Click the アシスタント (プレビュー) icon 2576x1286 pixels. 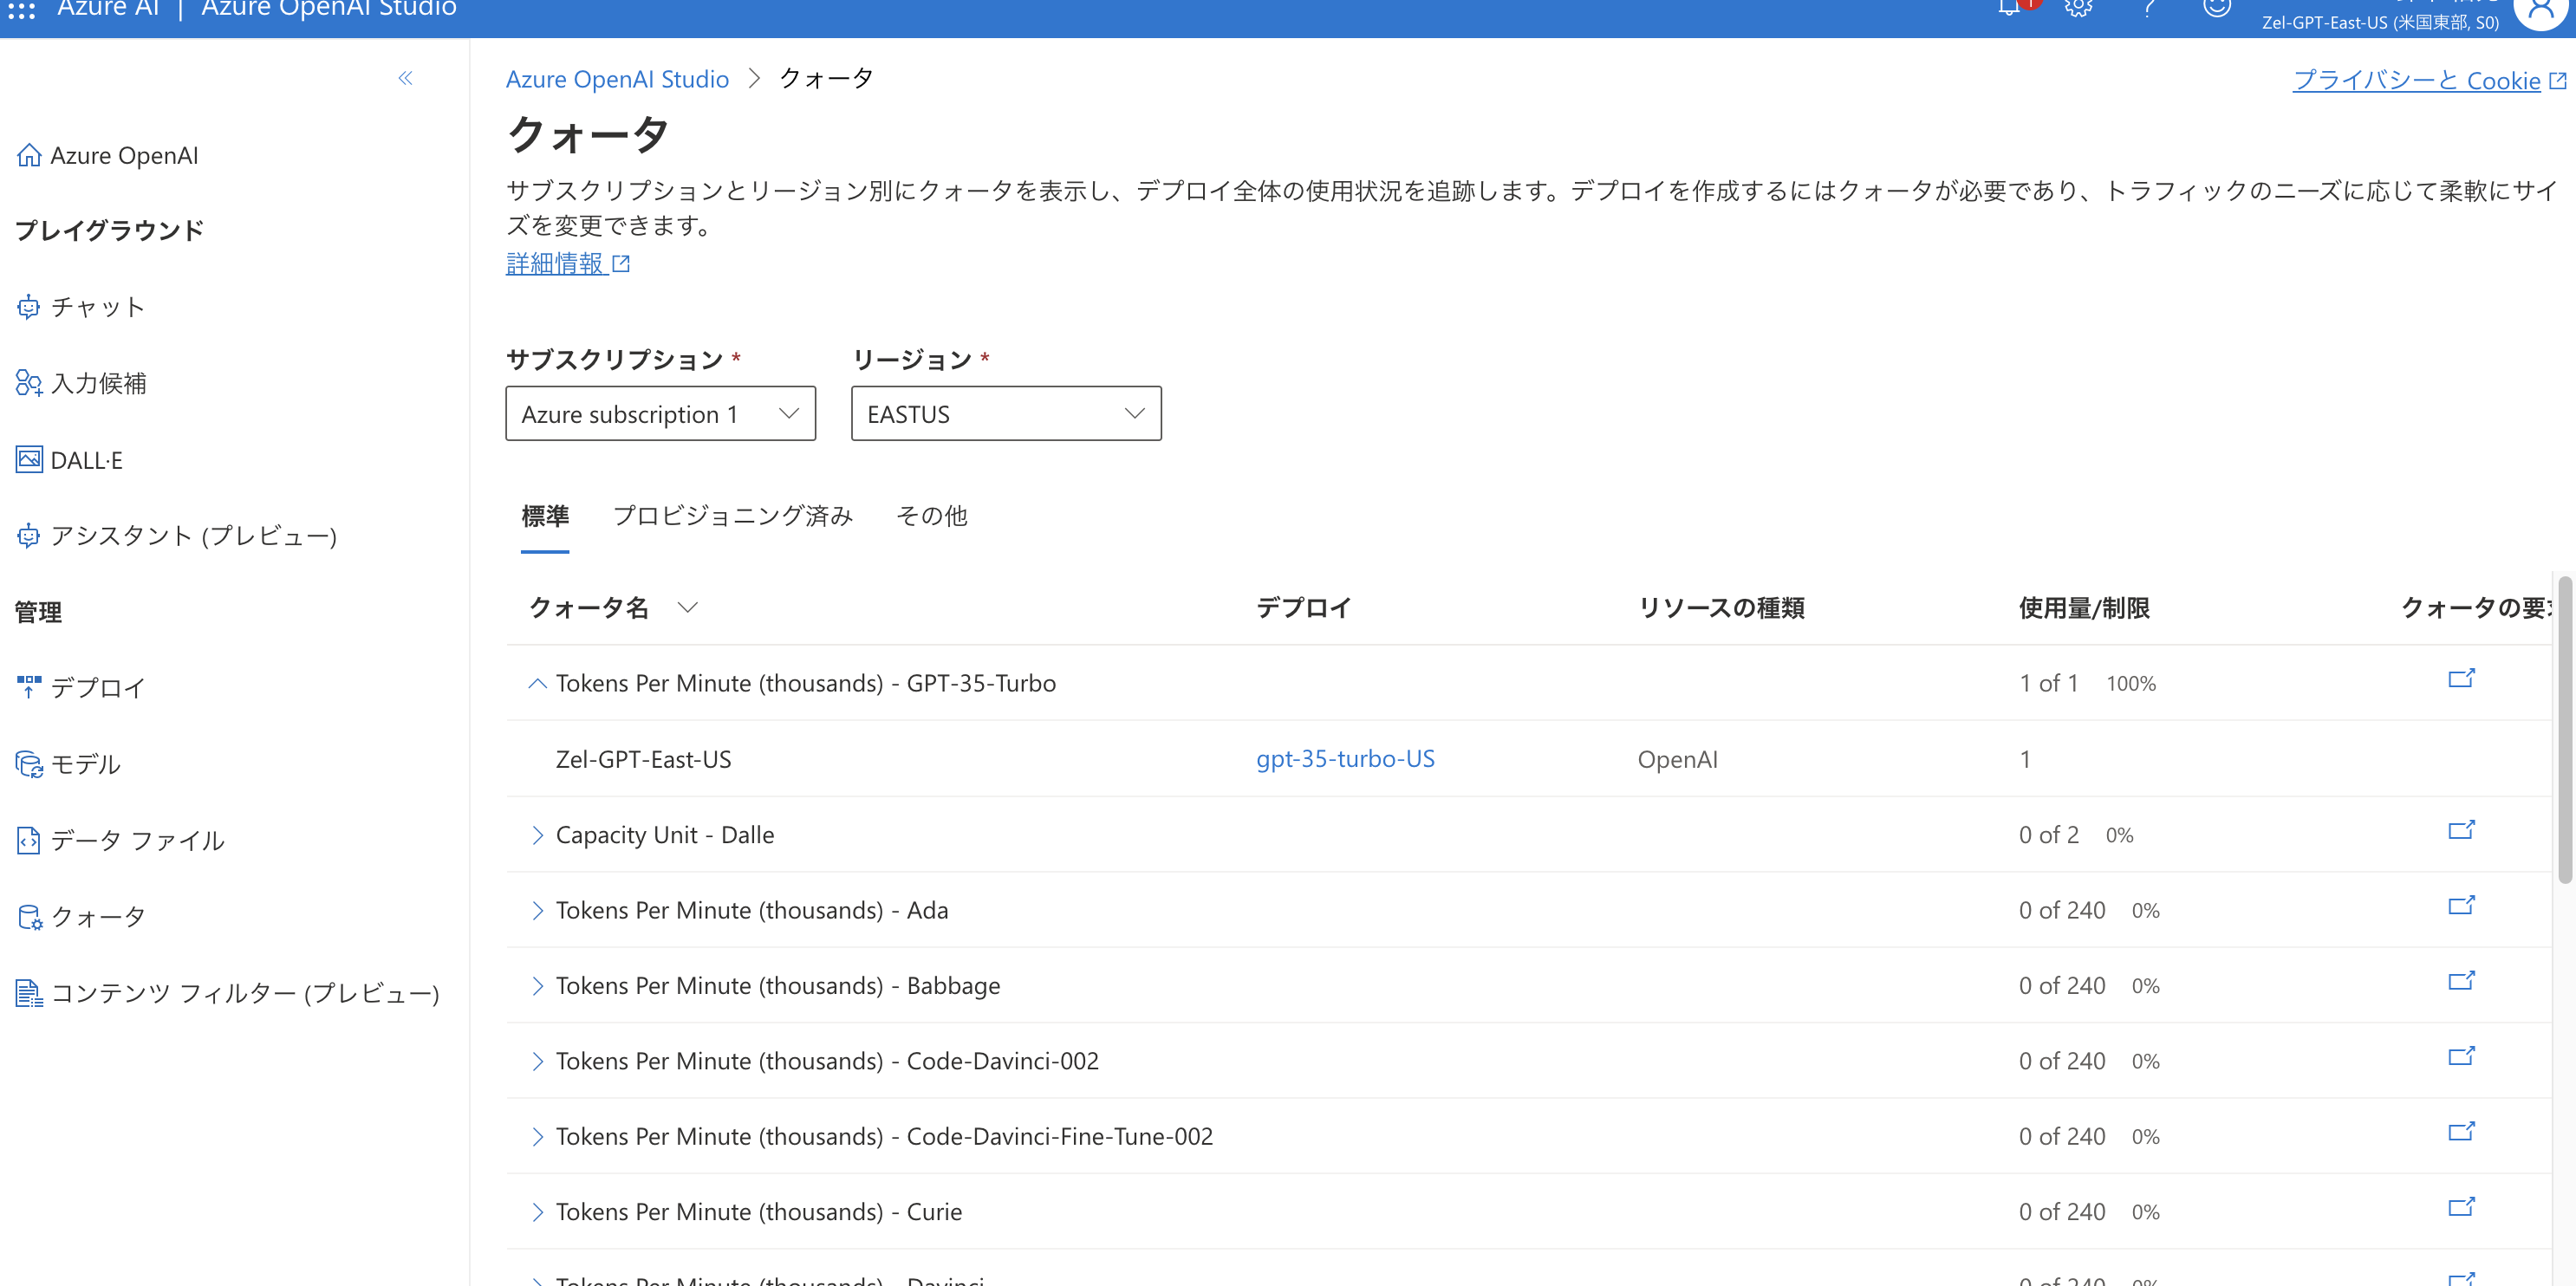coord(29,536)
